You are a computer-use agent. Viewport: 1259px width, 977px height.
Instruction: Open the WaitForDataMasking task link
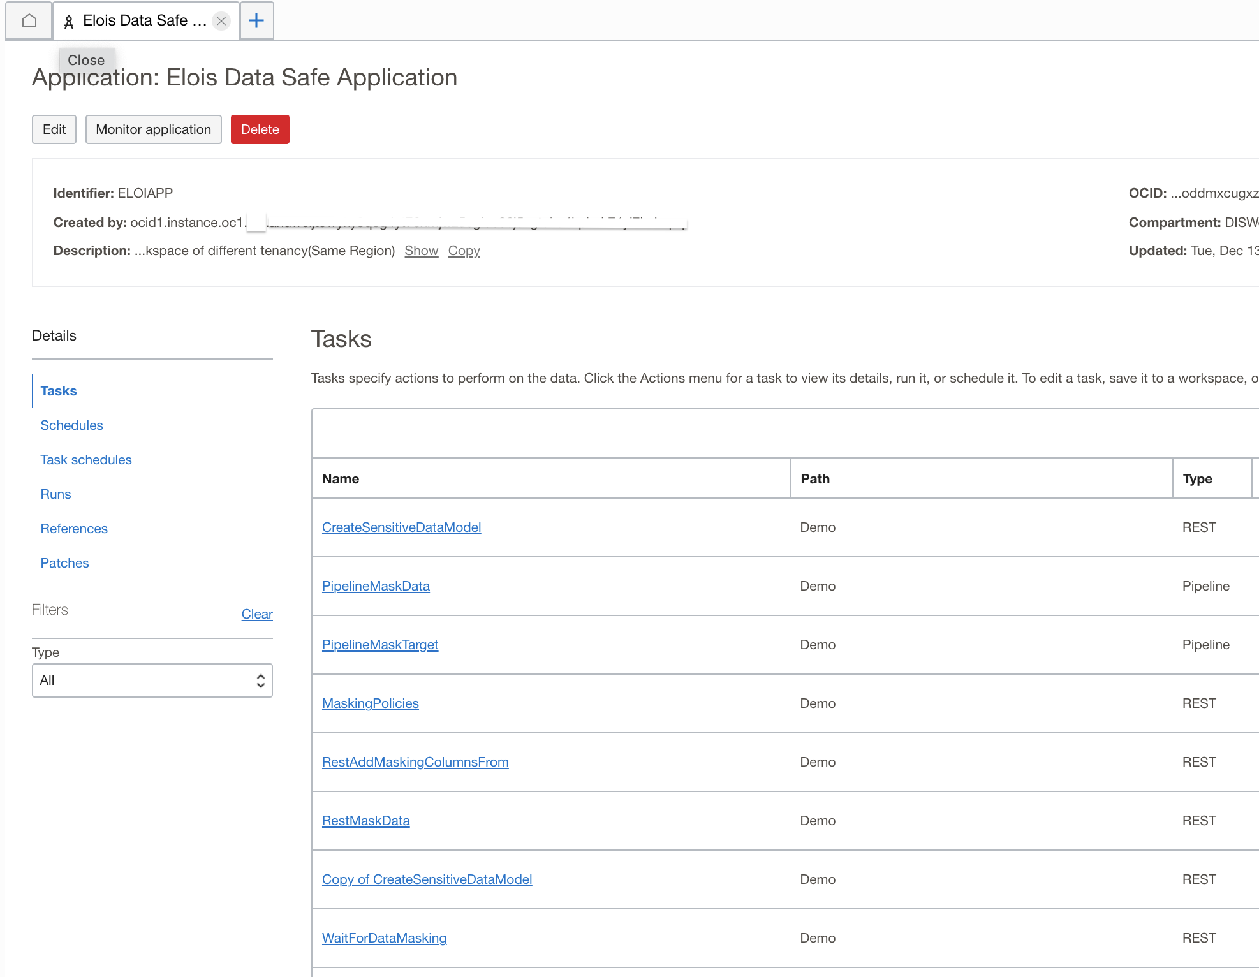tap(384, 938)
